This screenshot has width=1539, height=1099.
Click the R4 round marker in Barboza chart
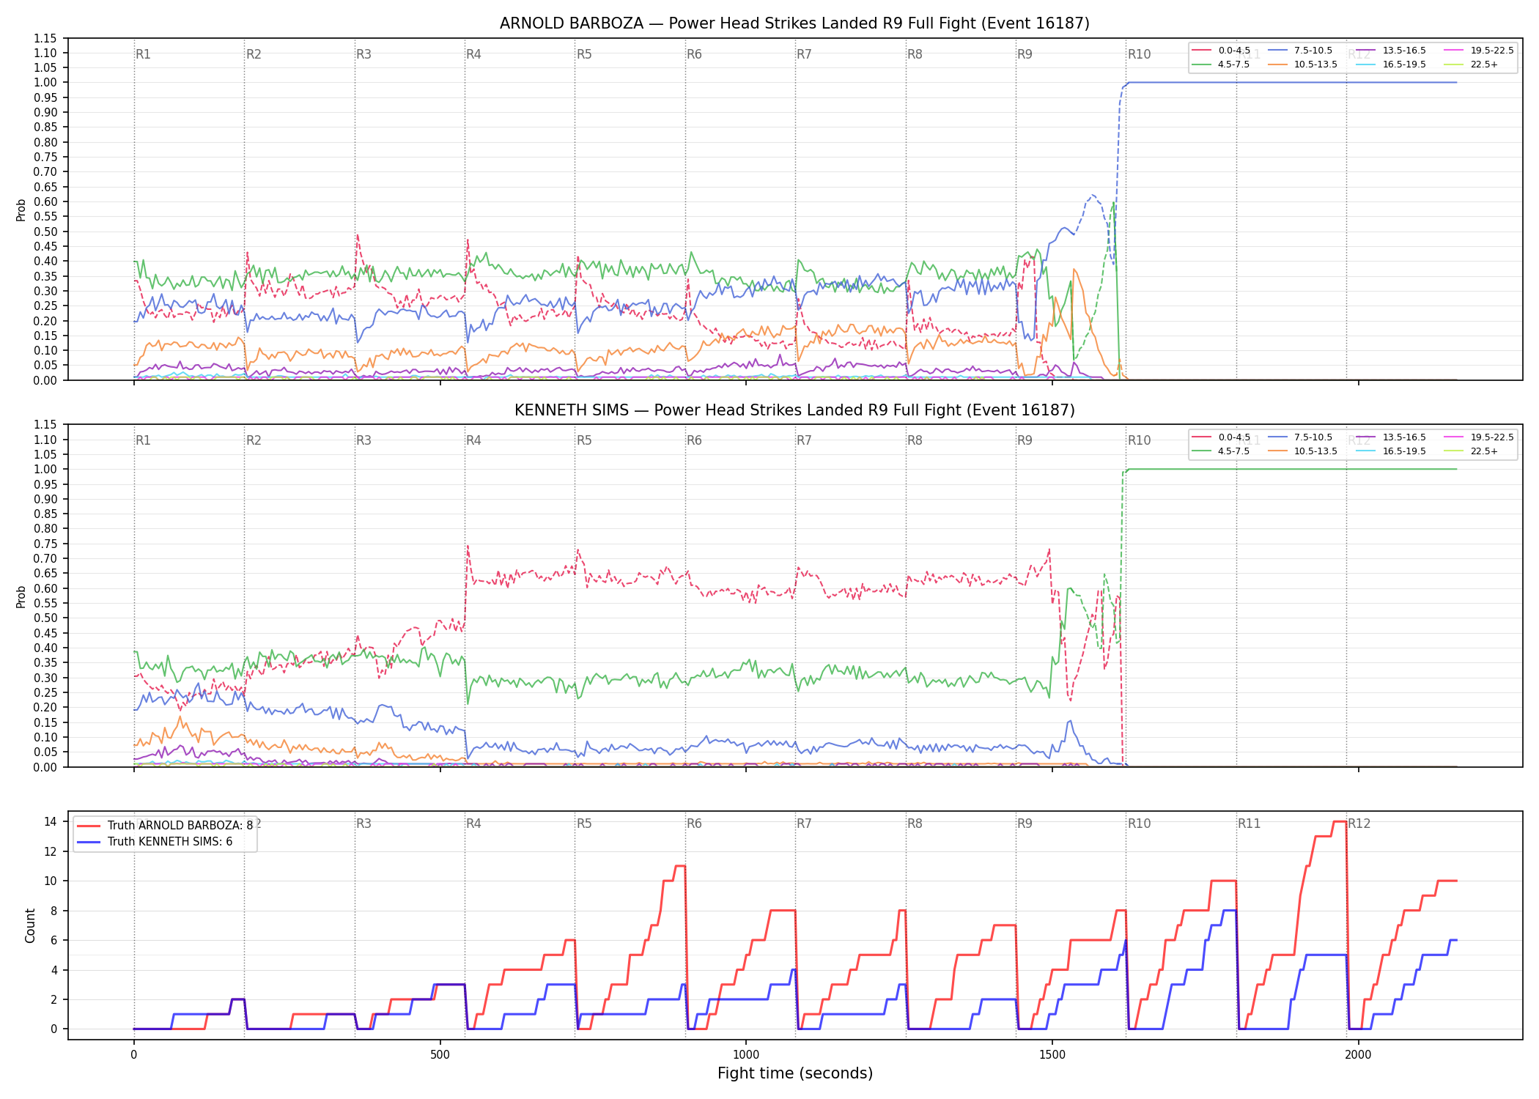(x=473, y=54)
